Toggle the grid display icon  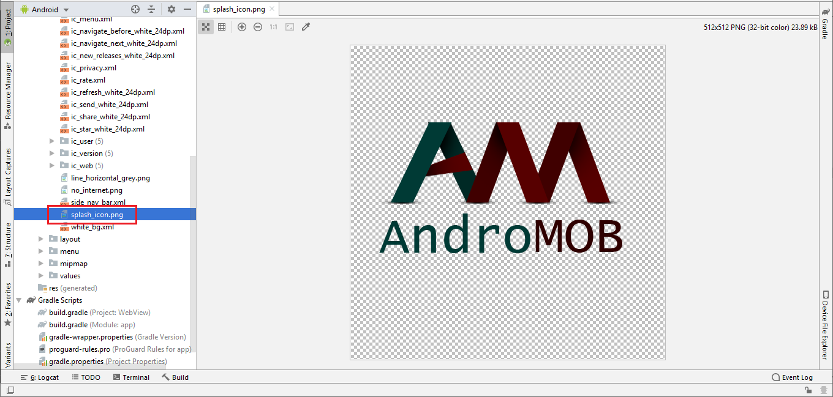[222, 27]
